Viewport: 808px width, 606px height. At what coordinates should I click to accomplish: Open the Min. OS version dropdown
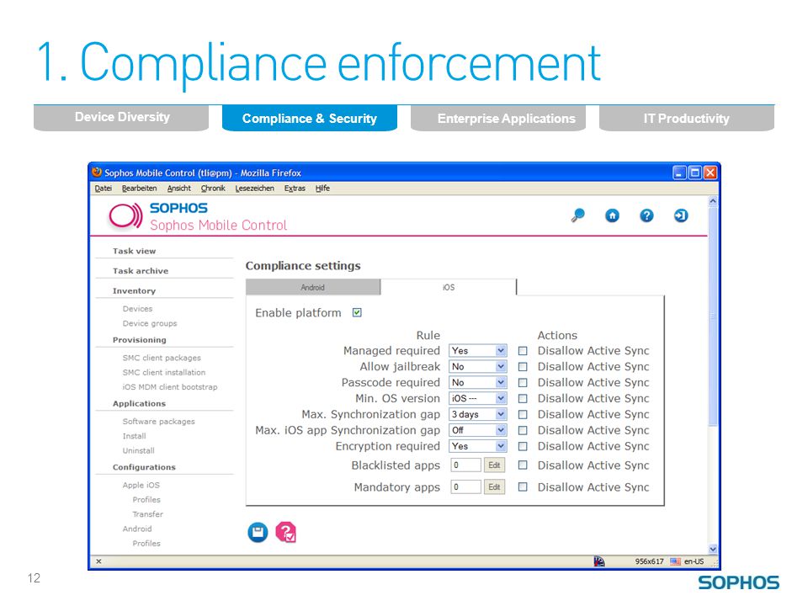point(478,399)
